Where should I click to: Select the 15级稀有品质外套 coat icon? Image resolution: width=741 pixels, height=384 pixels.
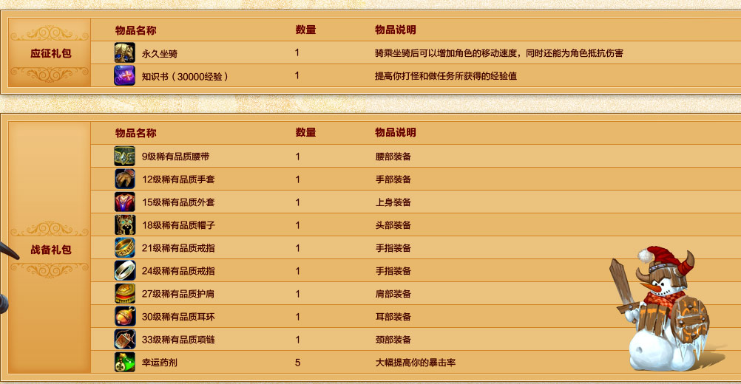tap(124, 202)
